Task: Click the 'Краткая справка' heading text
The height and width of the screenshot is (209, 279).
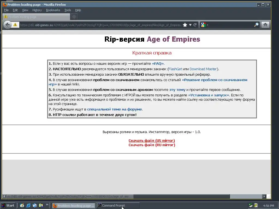Action: pos(152,53)
